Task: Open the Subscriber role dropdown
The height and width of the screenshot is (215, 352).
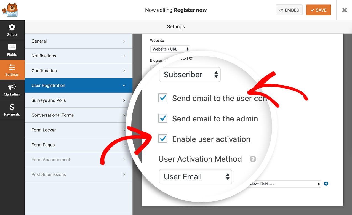Action: pyautogui.click(x=190, y=75)
